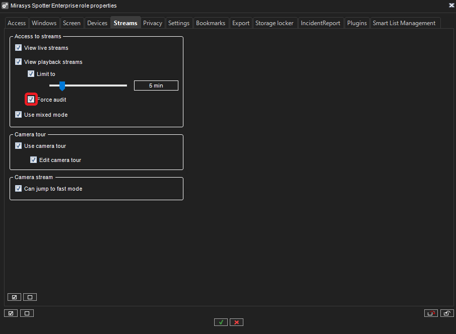Disable Use mixed mode

click(18, 114)
